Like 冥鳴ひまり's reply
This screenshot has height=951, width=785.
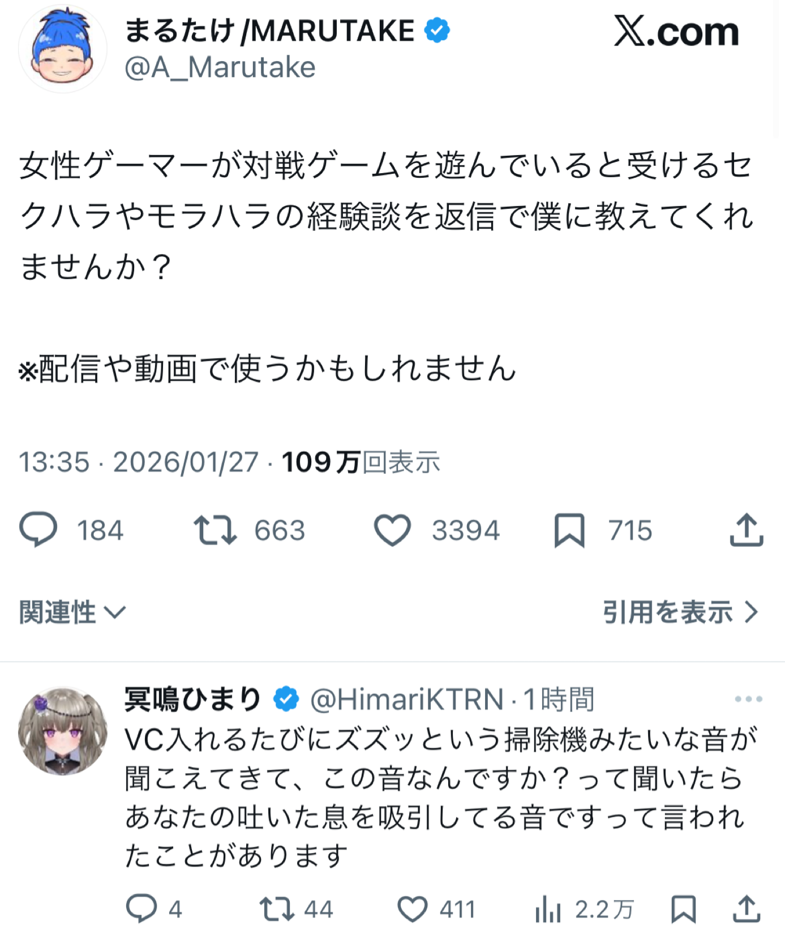coord(412,909)
